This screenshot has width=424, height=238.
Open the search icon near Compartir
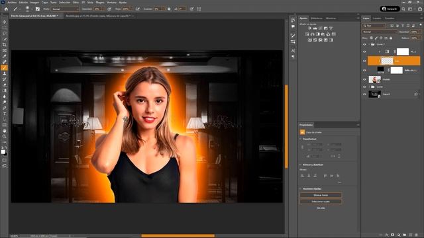point(403,9)
